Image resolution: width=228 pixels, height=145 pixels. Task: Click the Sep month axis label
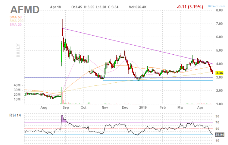pos(66,108)
